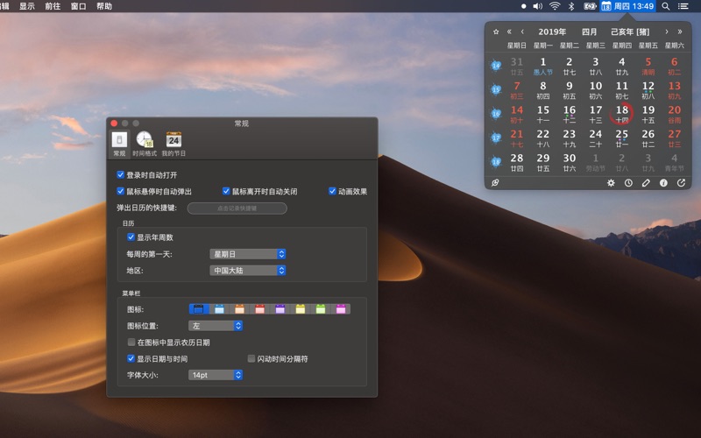Open the info icon in calendar popup footer
The image size is (701, 438).
663,183
